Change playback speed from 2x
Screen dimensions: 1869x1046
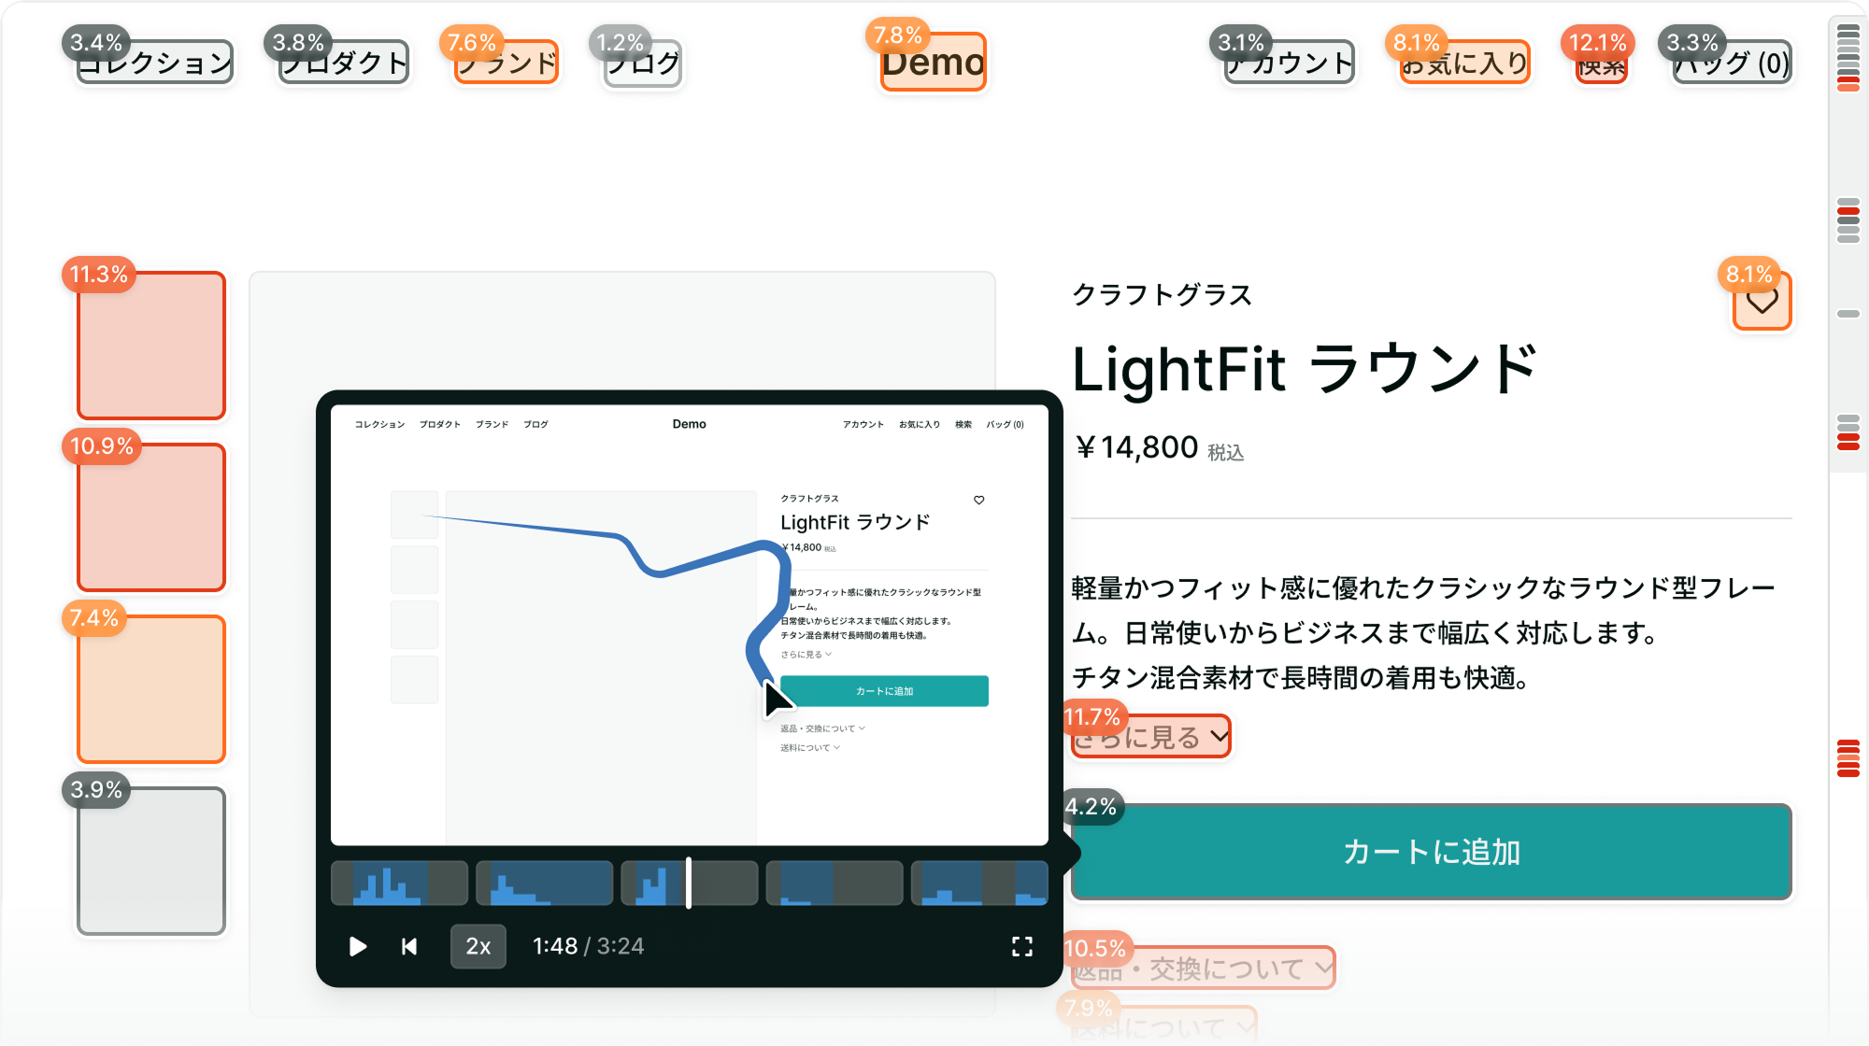click(x=478, y=946)
